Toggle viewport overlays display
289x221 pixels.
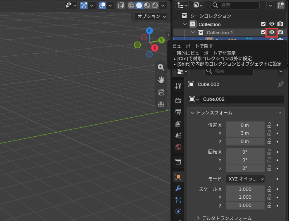pos(102,5)
